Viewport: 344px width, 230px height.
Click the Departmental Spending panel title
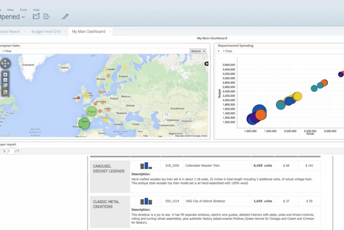(x=236, y=46)
